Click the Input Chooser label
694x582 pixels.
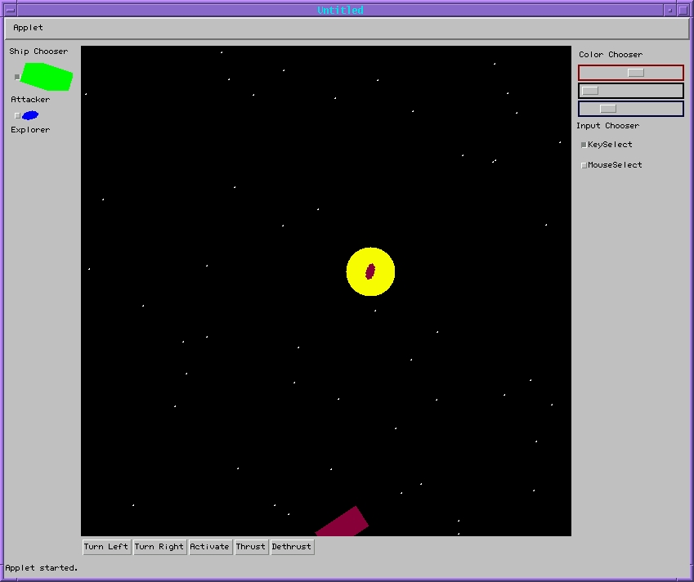[607, 126]
